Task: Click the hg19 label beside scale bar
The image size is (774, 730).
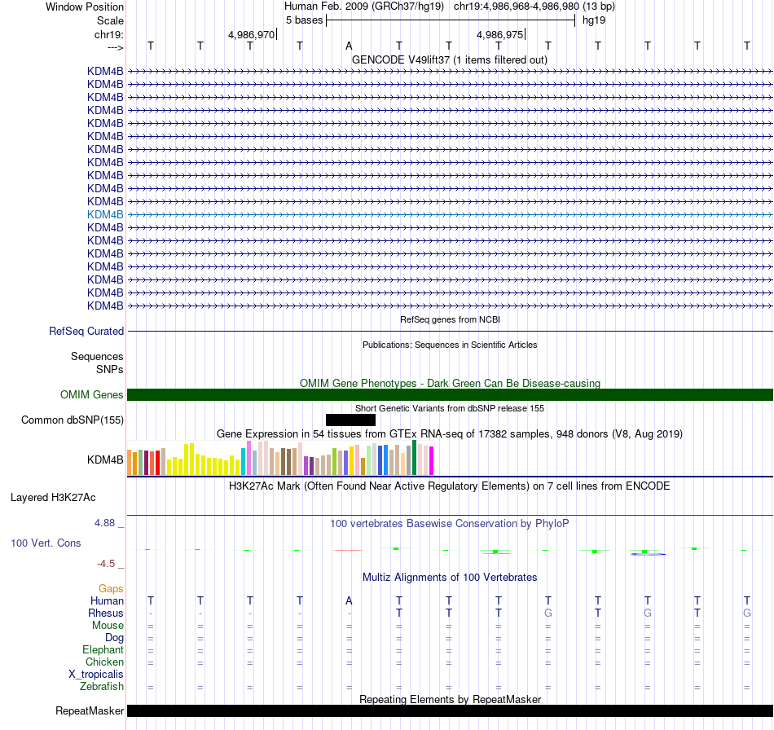Action: (x=594, y=20)
